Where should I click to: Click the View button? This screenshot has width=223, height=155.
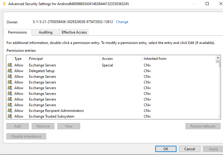click(69, 126)
